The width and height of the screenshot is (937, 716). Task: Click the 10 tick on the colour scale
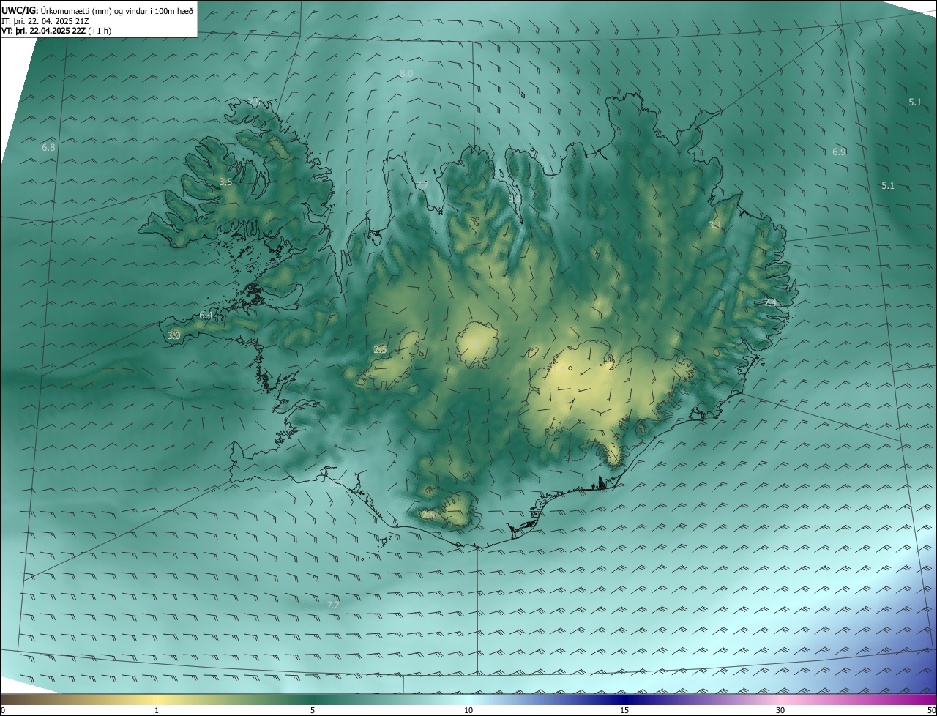(x=468, y=710)
